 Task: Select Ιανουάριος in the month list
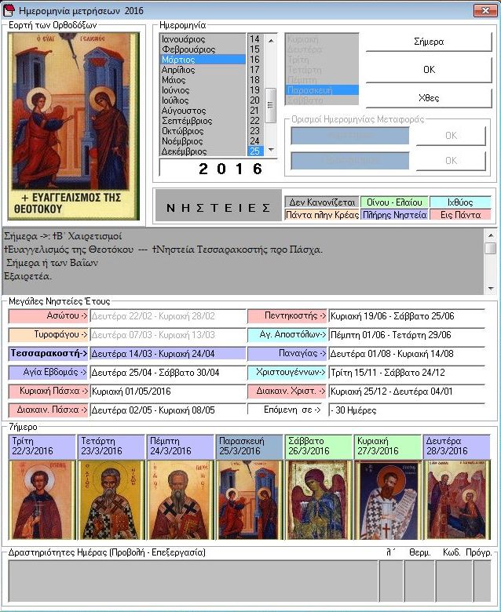(203, 39)
